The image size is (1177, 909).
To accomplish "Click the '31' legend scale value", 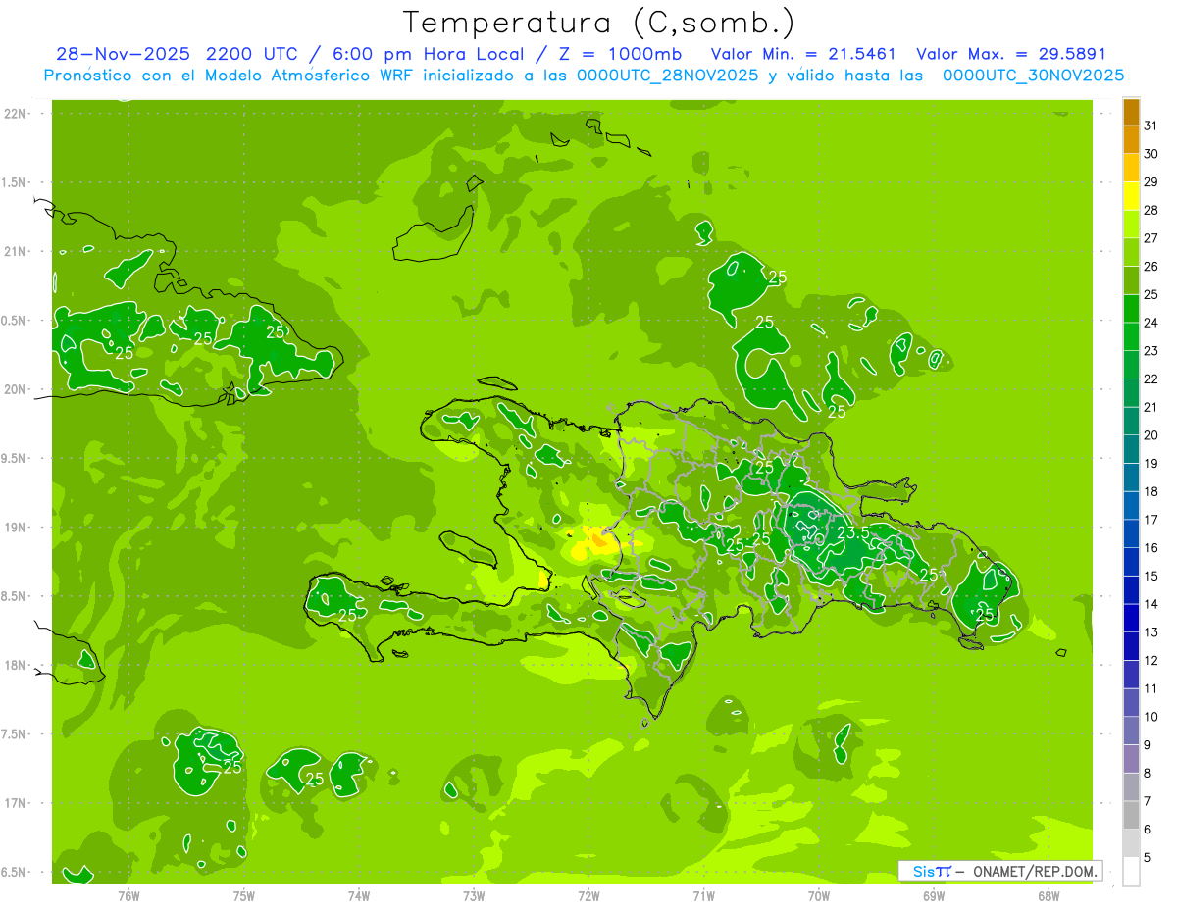I will click(x=1151, y=126).
